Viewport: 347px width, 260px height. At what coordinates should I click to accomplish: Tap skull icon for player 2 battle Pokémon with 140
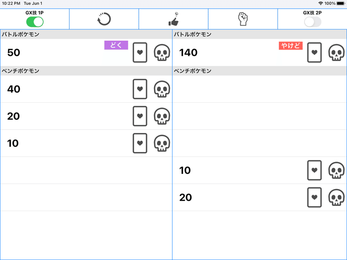(337, 52)
